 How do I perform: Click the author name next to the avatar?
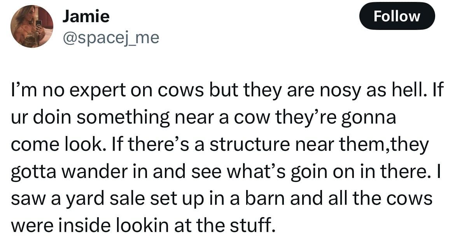(x=86, y=16)
